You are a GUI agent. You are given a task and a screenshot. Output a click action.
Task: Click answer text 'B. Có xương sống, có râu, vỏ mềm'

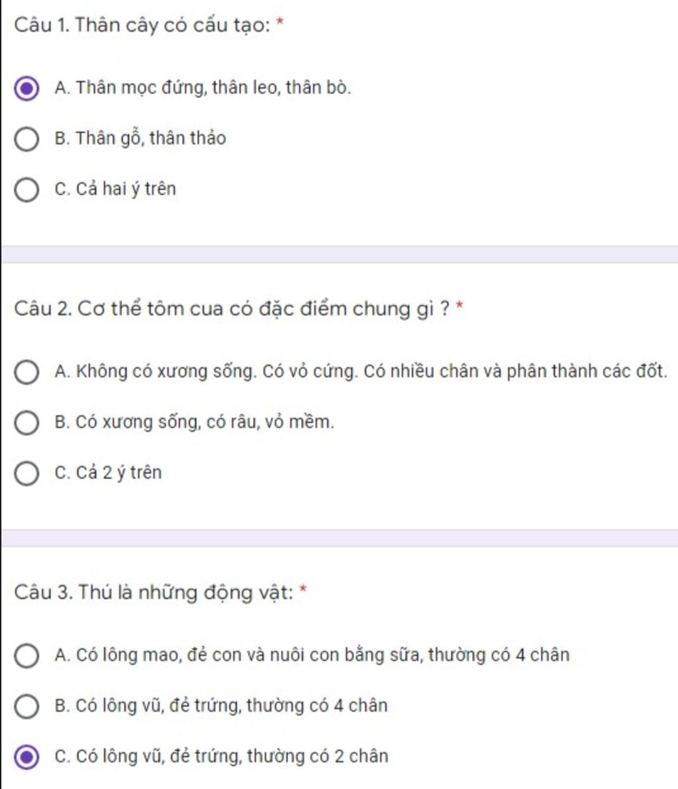(x=194, y=422)
